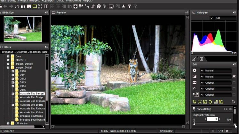Switch to the Info tab
The width and height of the screenshot is (239, 134).
tap(201, 59)
